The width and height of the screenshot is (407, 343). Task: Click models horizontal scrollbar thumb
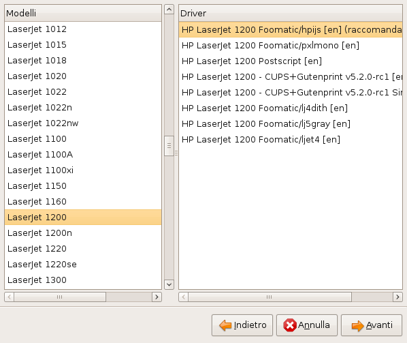(x=60, y=297)
